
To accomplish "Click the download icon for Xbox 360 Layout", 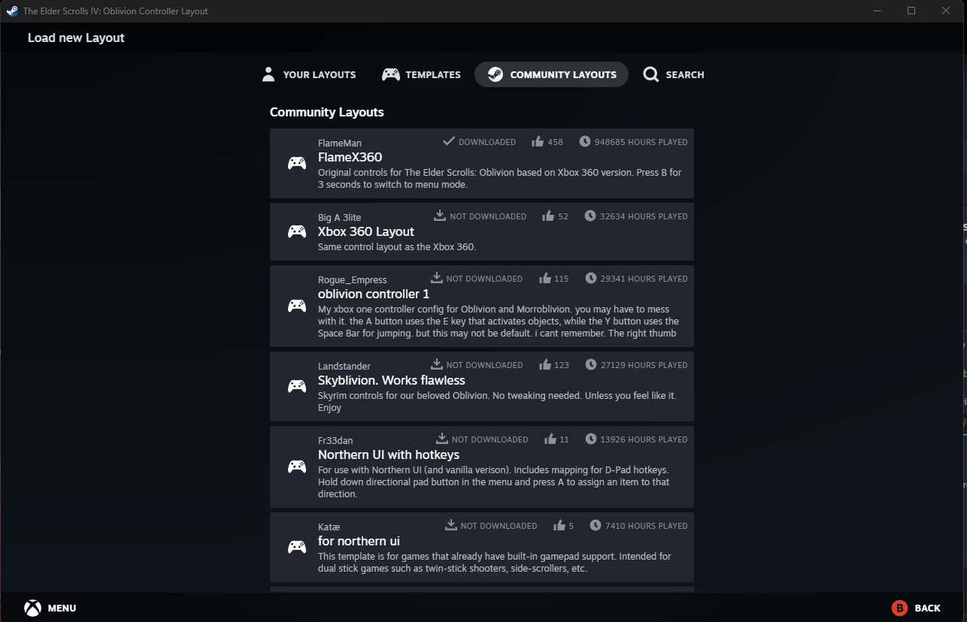I will 440,216.
